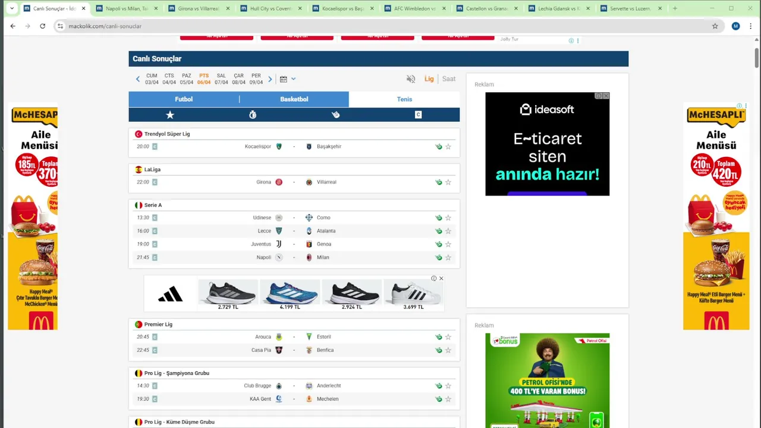Image resolution: width=761 pixels, height=428 pixels.
Task: Click the Villarreal club crest
Action: (309, 182)
